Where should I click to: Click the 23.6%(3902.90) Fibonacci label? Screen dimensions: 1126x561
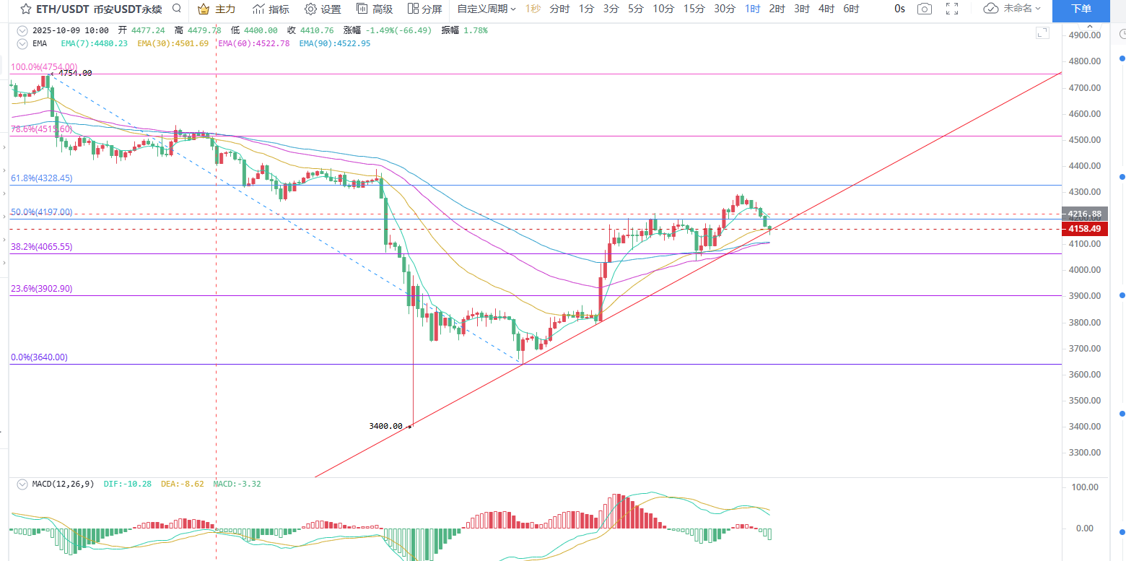tap(41, 289)
